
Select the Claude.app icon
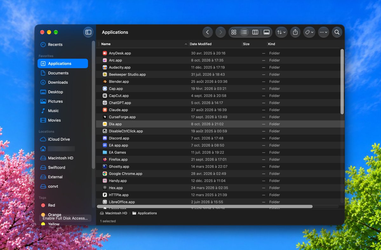click(x=105, y=110)
